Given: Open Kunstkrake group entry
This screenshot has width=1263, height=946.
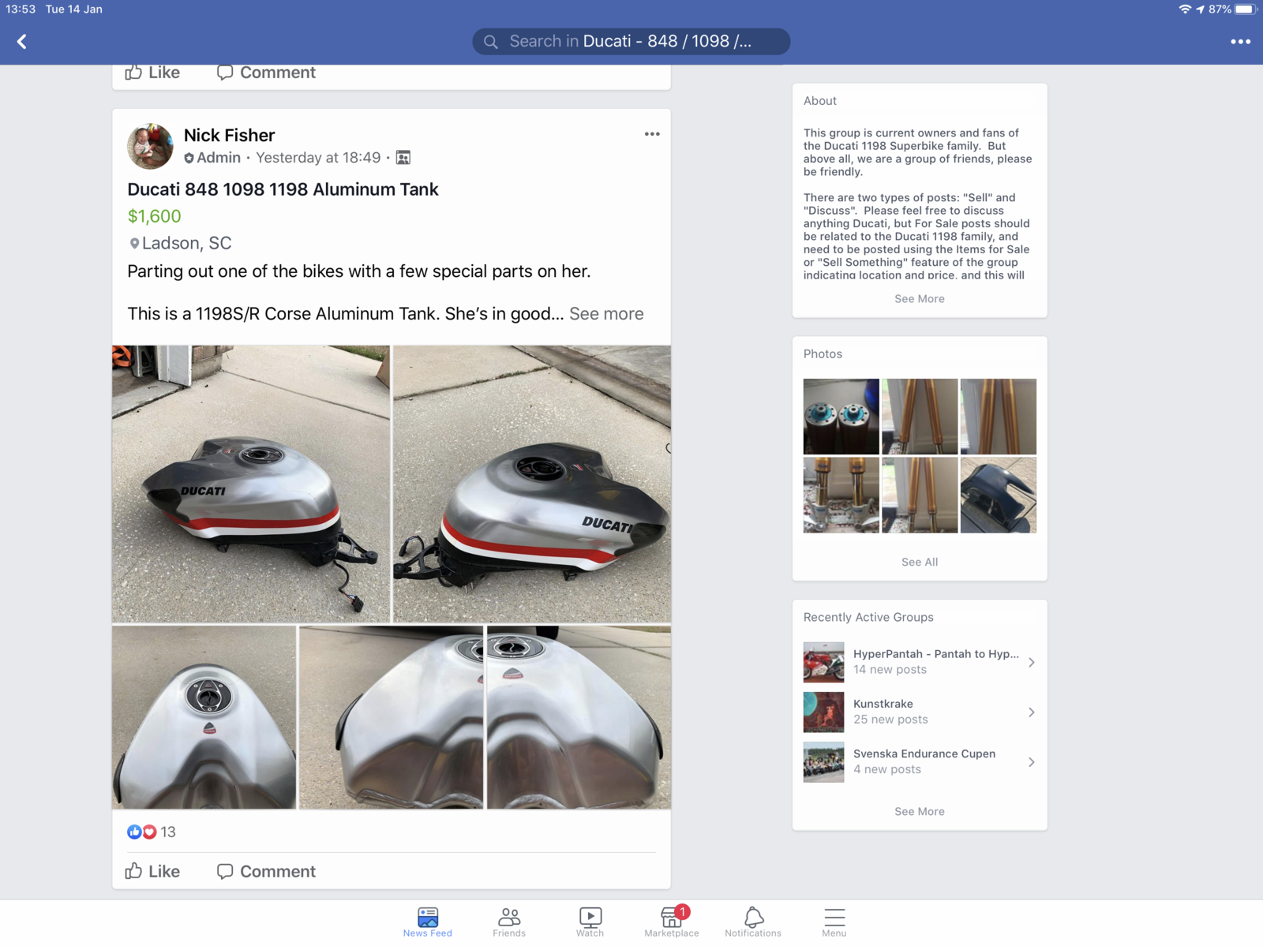Looking at the screenshot, I should [x=920, y=712].
